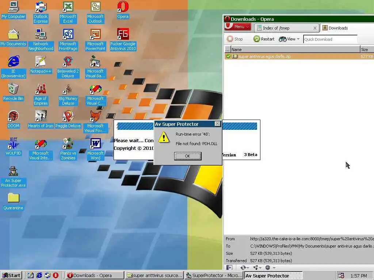Open the My Computer desktop icon

[x=13, y=10]
